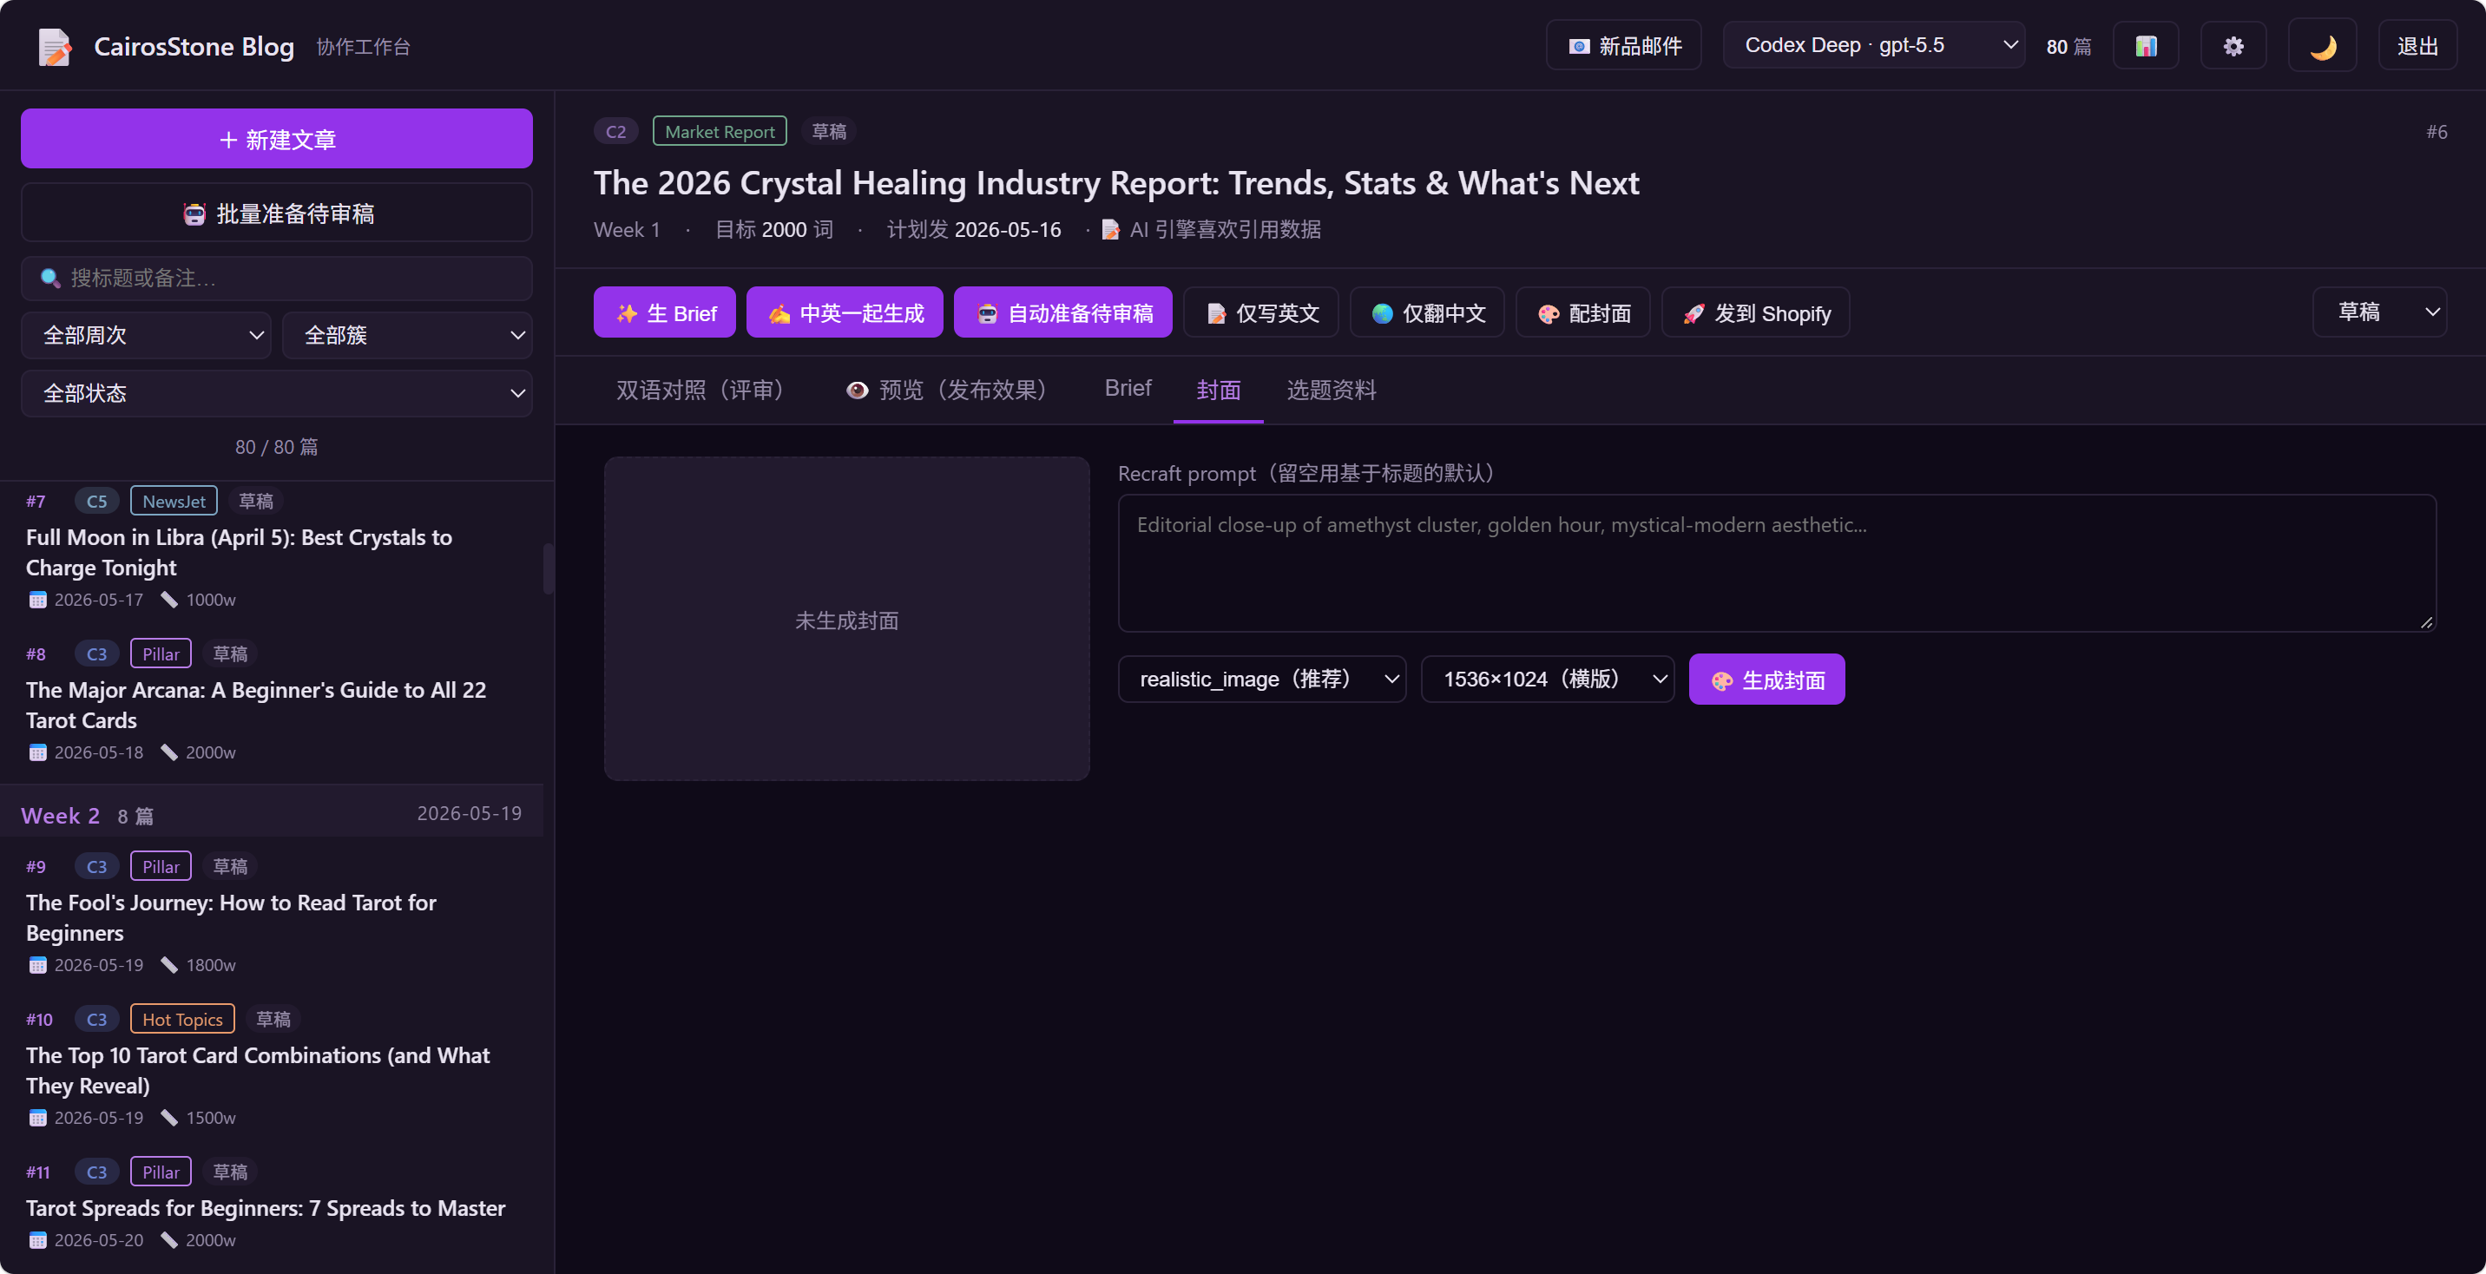Toggle dark mode with moon icon
This screenshot has width=2486, height=1274.
pos(2322,46)
